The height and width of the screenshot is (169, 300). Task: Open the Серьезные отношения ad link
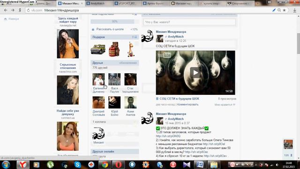click(x=67, y=66)
